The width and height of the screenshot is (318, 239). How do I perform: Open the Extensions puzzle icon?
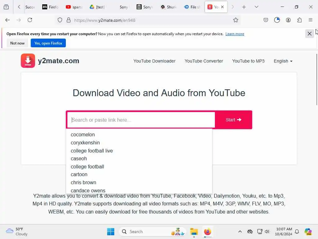click(x=299, y=20)
